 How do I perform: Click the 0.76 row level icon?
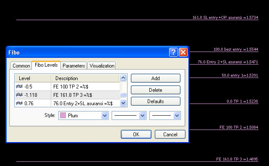tap(19, 103)
